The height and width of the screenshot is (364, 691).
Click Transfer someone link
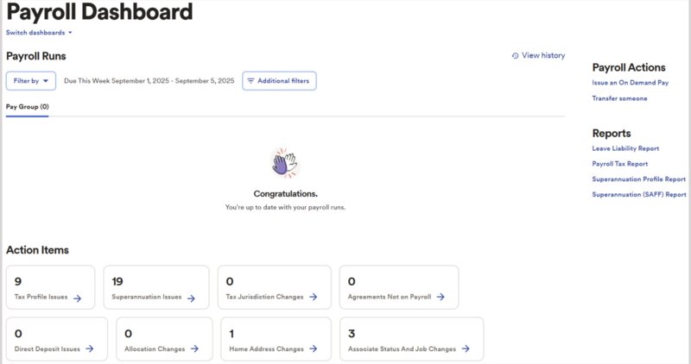[x=619, y=98]
